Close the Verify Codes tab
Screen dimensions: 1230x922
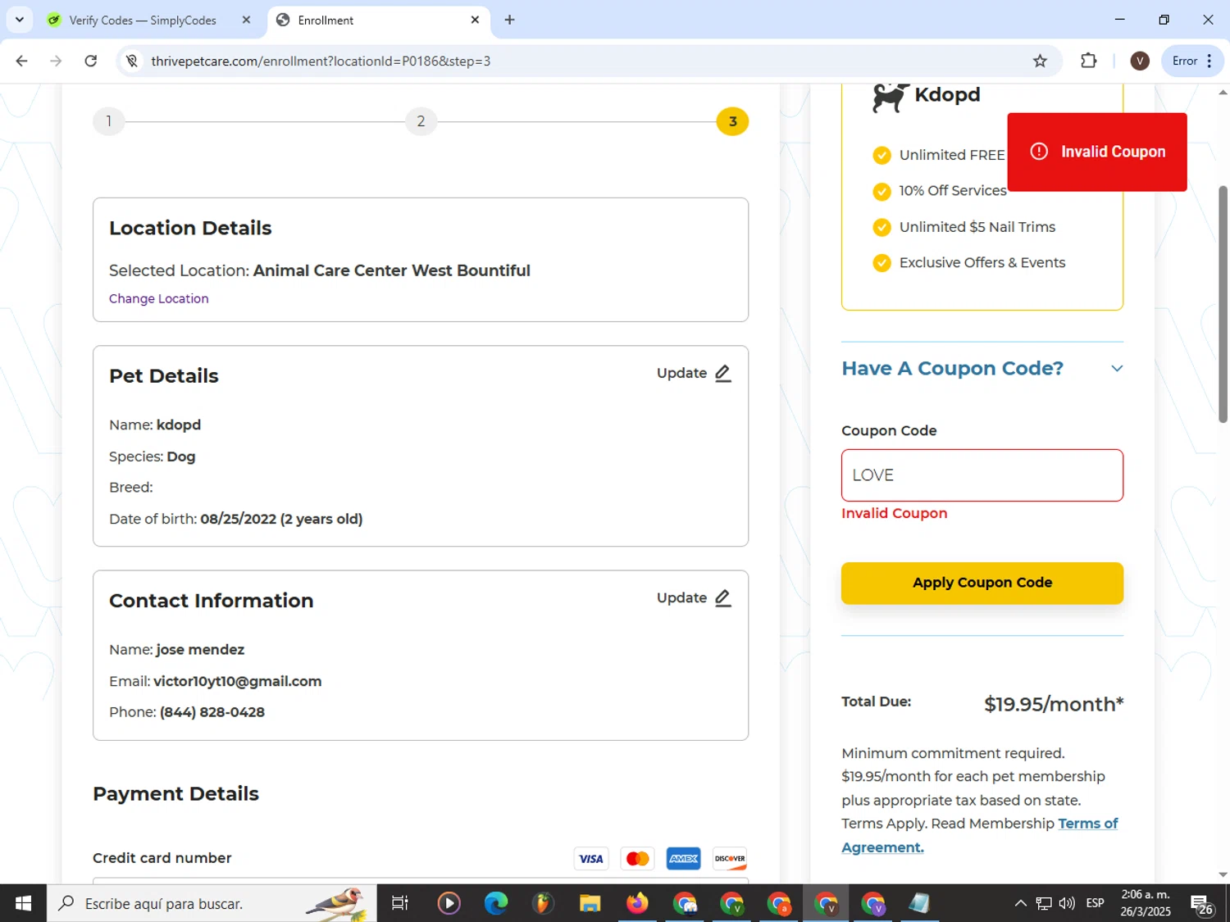246,20
